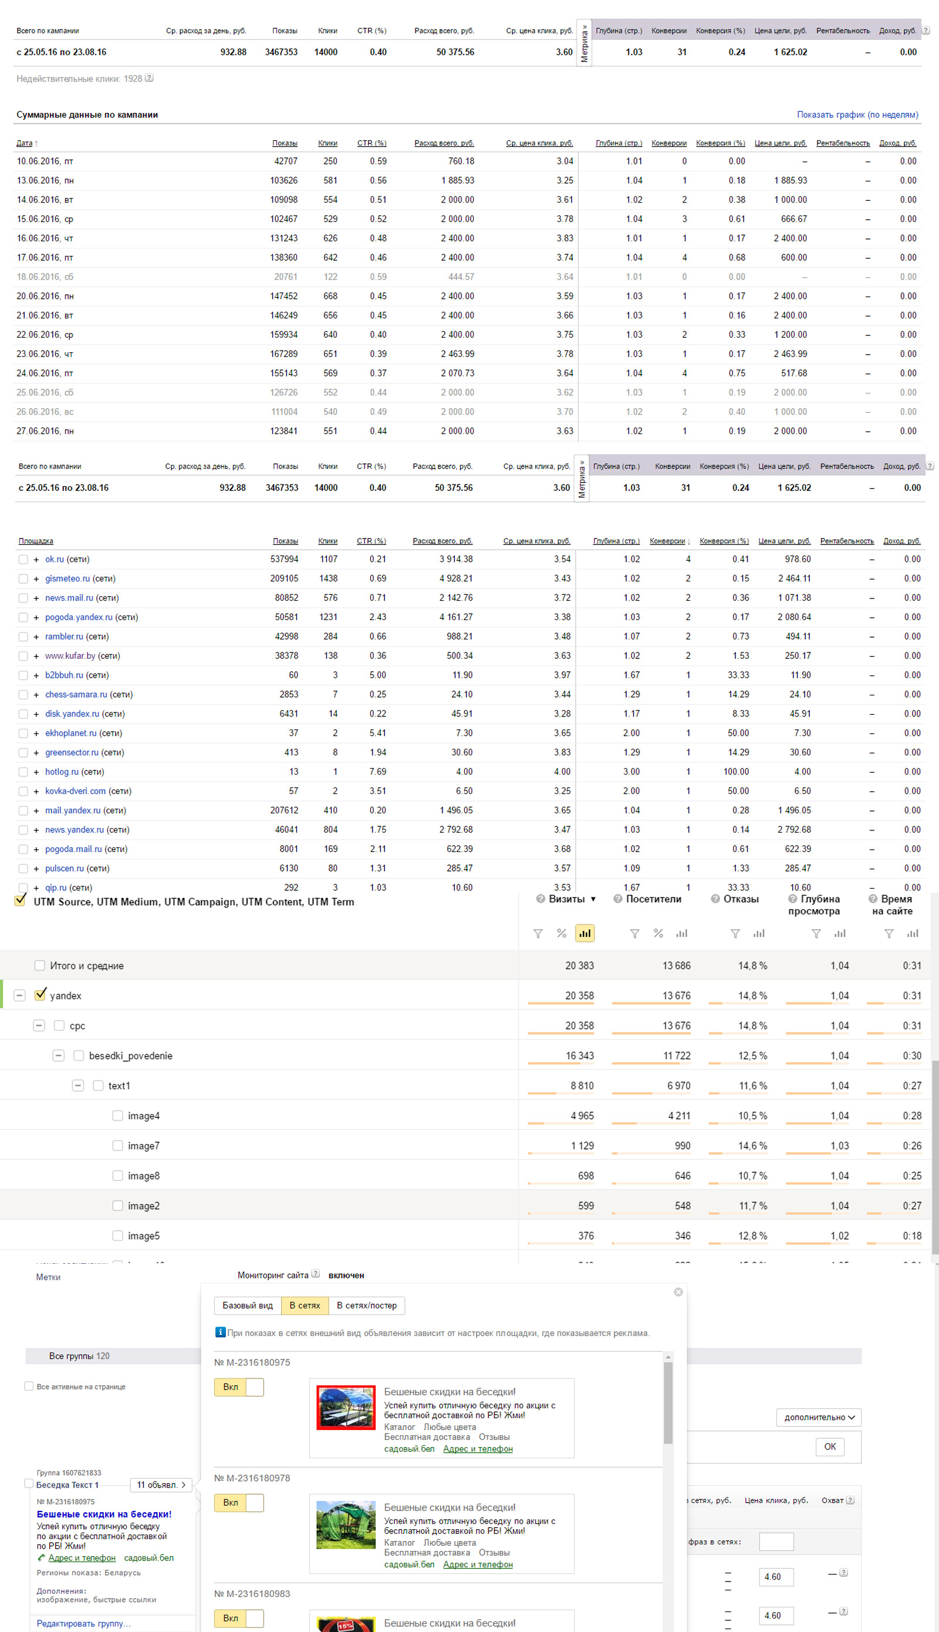The height and width of the screenshot is (1632, 939).
Task: Uncheck the UTM Source grouping checkbox
Action: (21, 900)
